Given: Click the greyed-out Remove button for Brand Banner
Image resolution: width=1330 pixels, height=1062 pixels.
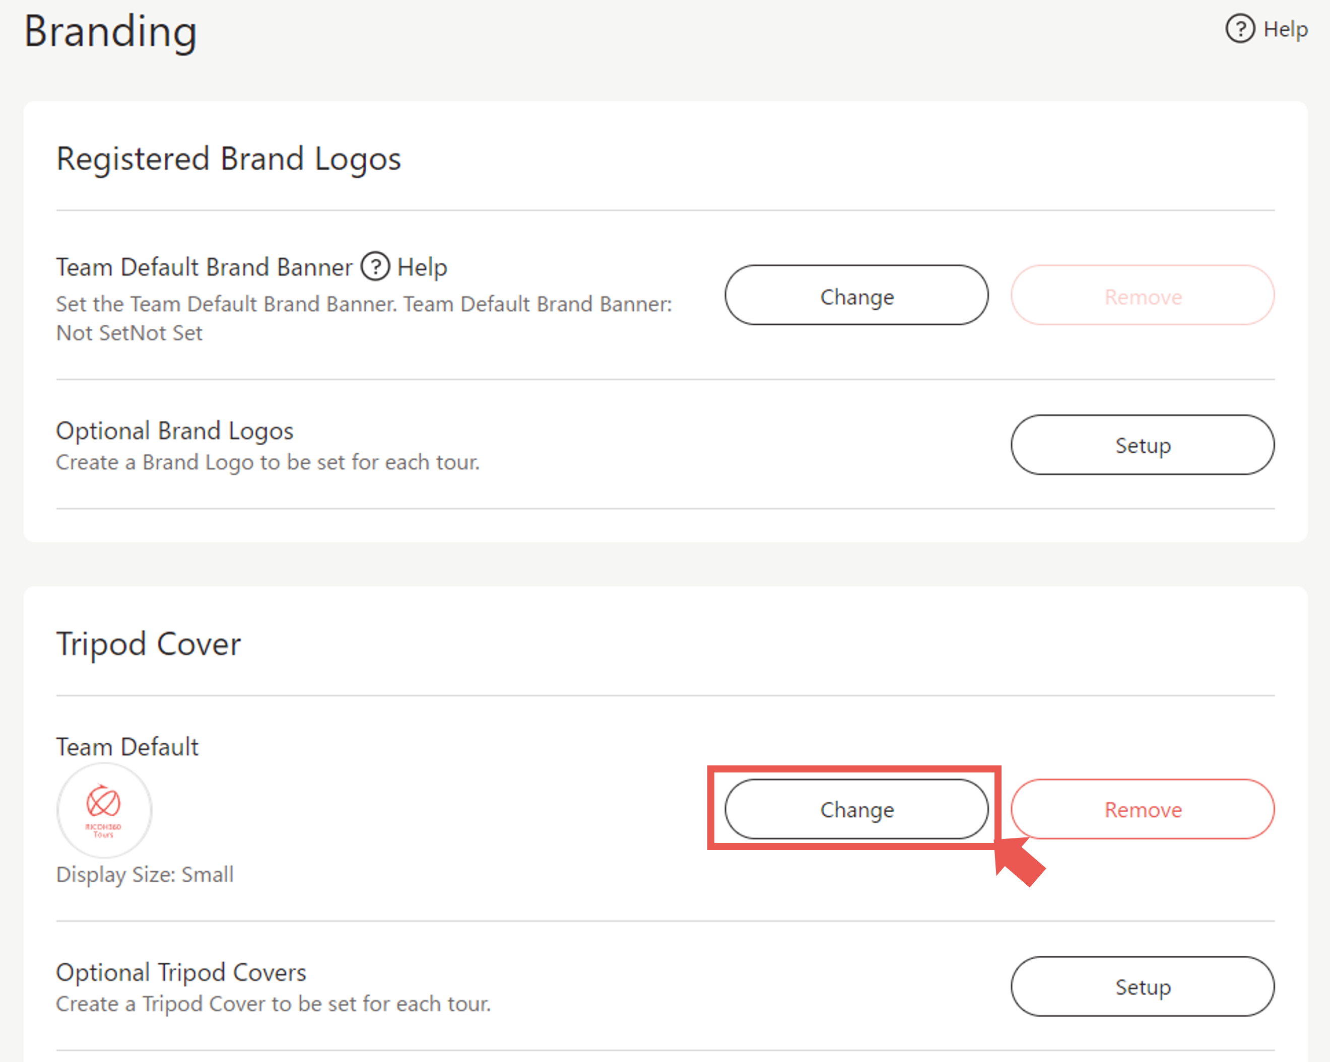Looking at the screenshot, I should (x=1142, y=296).
